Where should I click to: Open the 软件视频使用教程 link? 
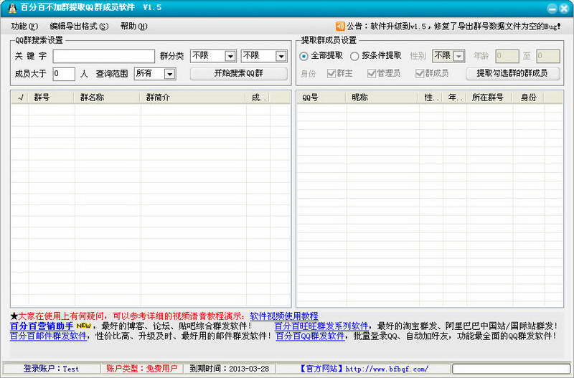284,316
